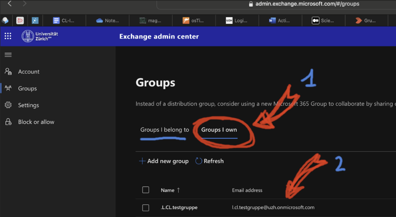Open the app launcher grid icon
The width and height of the screenshot is (396, 217).
(8, 36)
